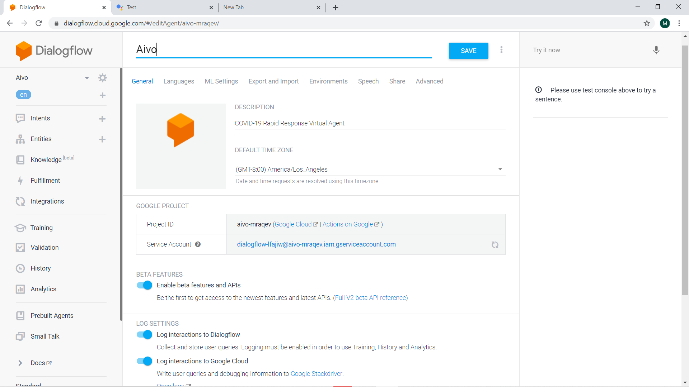
Task: Toggle Log interactions to Dialogflow
Action: click(144, 335)
